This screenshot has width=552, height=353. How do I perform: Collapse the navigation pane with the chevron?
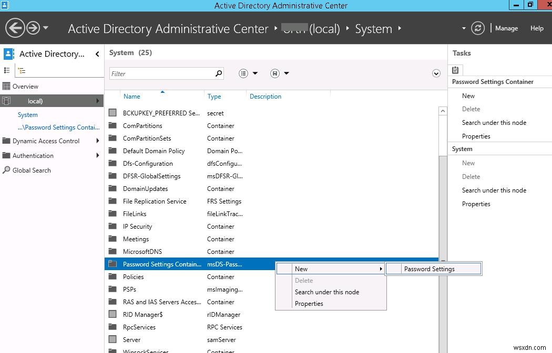97,54
